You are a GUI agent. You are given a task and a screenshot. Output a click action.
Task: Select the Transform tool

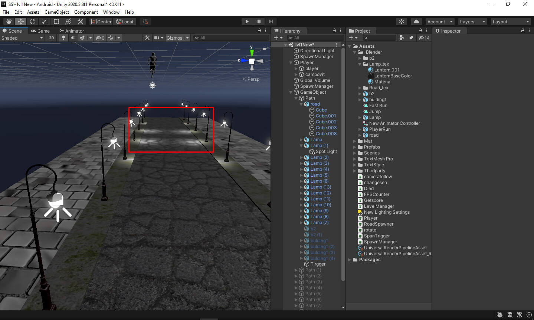[x=68, y=21]
